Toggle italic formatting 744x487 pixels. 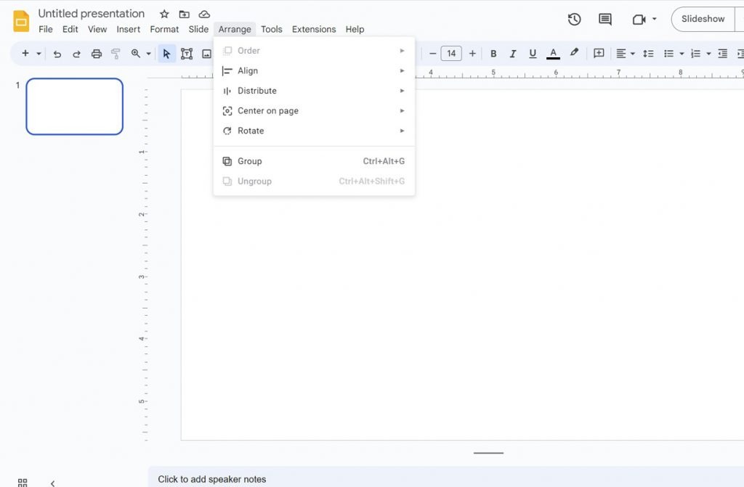[x=513, y=53]
